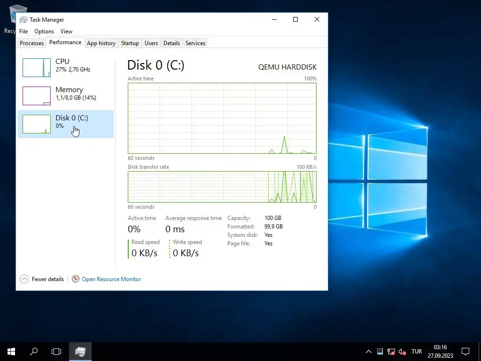The image size is (481, 361).
Task: Select the Memory mini graph thumbnail
Action: (x=37, y=96)
